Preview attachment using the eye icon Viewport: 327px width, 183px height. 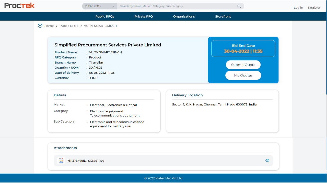pyautogui.click(x=267, y=161)
